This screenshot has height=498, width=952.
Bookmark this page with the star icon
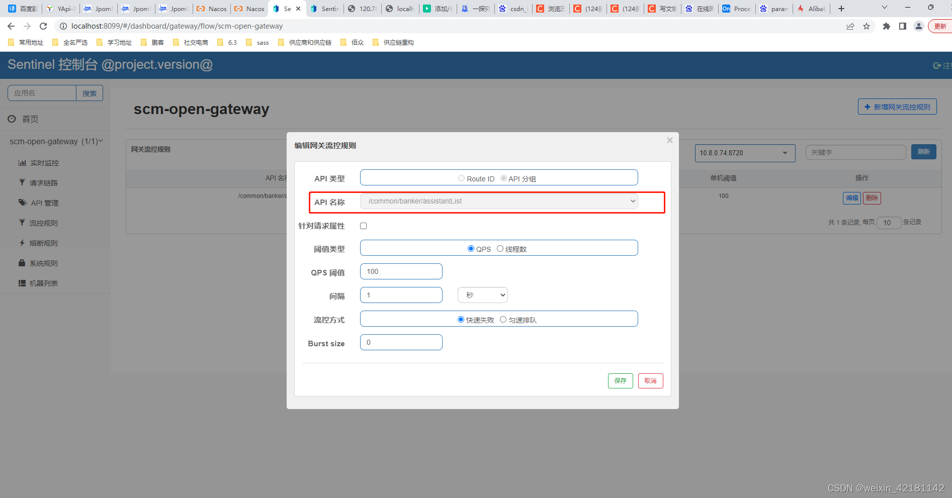pyautogui.click(x=867, y=26)
